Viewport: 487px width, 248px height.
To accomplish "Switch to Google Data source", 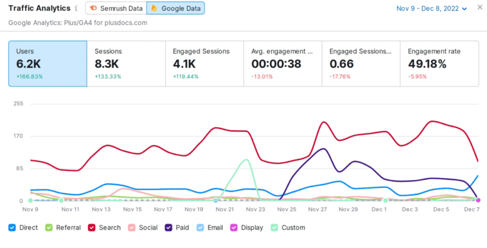I will (x=175, y=8).
